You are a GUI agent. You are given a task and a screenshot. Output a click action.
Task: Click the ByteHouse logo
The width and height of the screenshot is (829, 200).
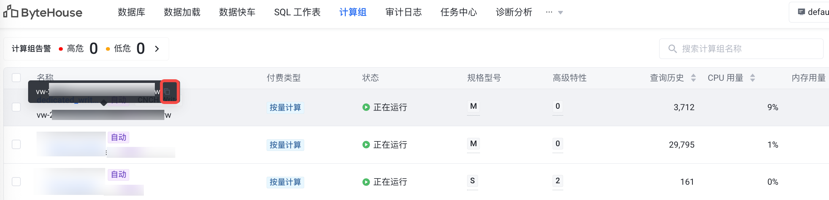coord(43,12)
